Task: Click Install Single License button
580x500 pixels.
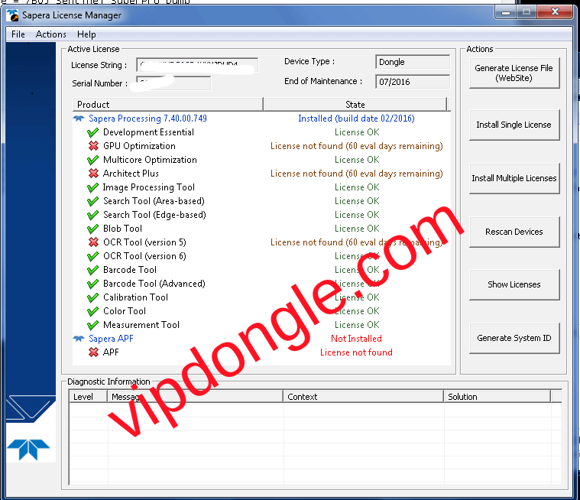Action: 514,125
